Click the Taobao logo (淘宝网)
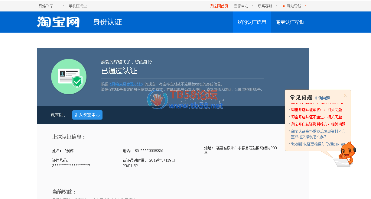 pos(58,22)
